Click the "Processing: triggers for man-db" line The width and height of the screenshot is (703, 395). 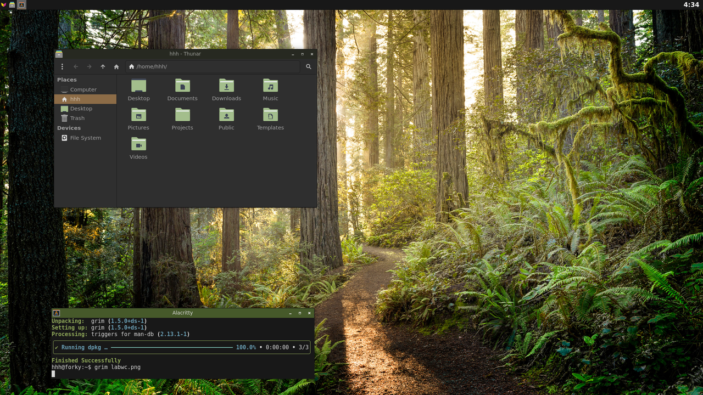(120, 334)
